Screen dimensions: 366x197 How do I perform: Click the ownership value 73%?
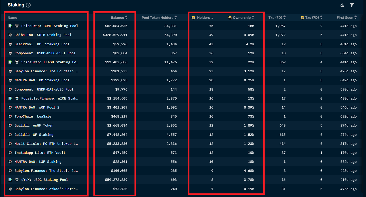pos(251,117)
